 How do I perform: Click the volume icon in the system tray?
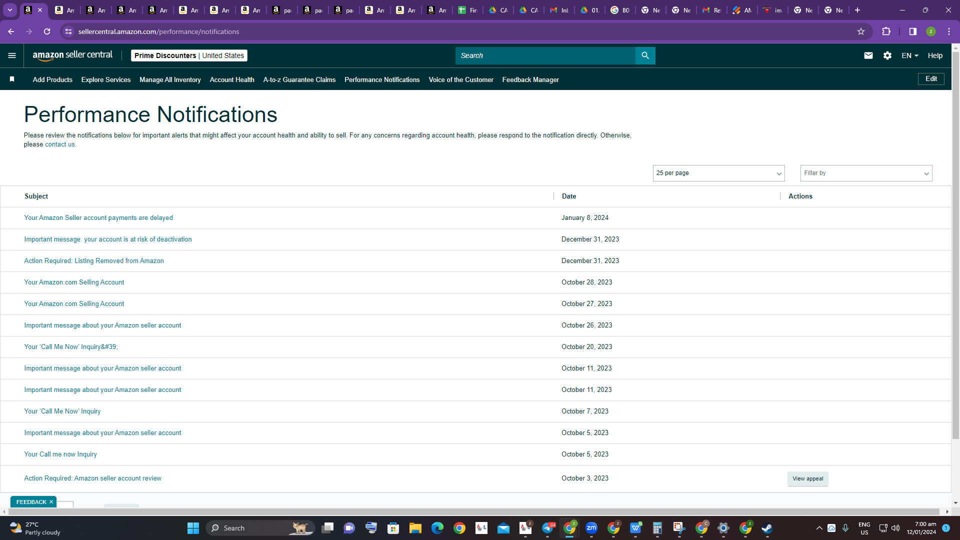tap(895, 528)
